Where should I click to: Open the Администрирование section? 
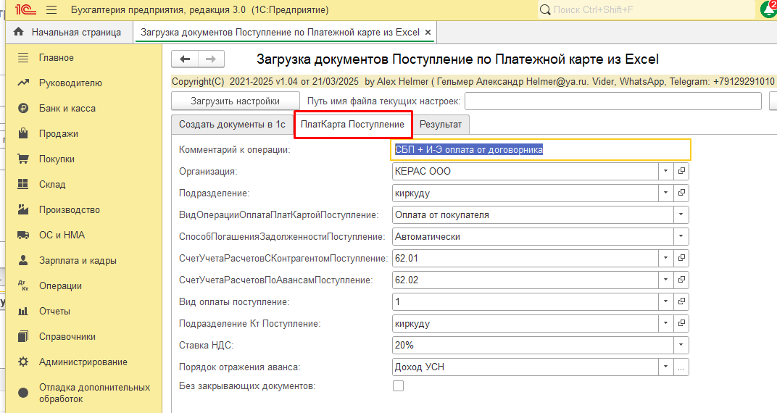tap(83, 362)
